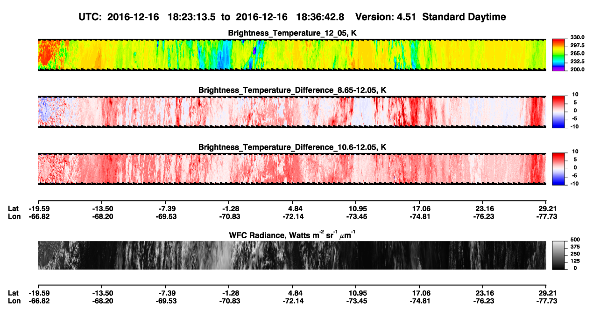The image size is (607, 311).
Task: Click the 8.65-12.05 temperature difference image strip
Action: [x=292, y=111]
